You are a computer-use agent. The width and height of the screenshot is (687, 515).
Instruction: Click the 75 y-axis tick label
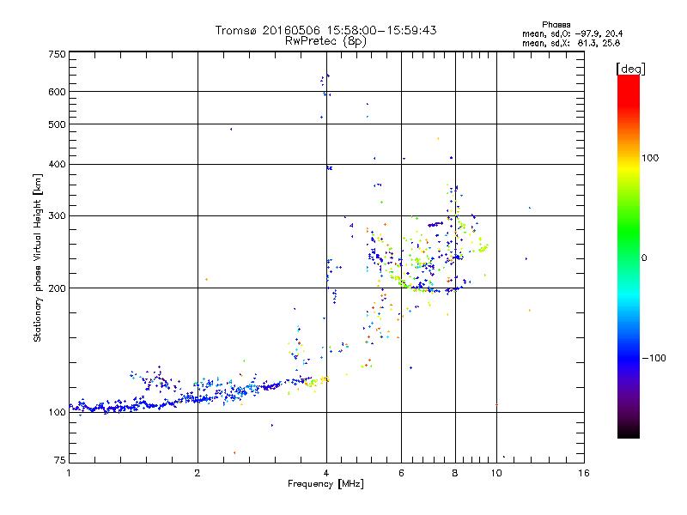pos(60,460)
